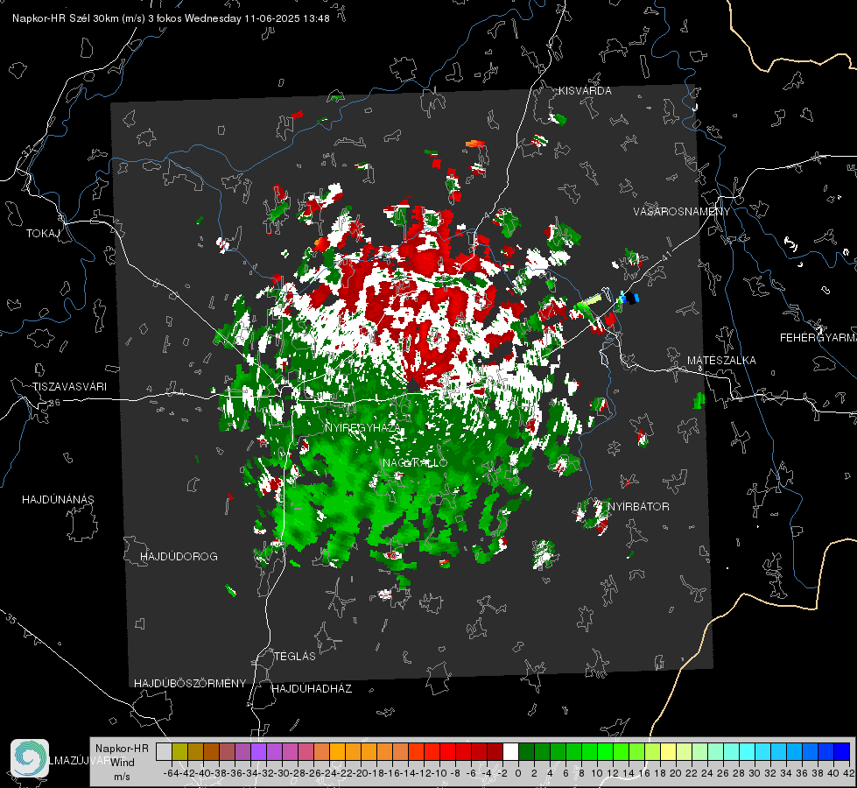
Task: Select the HAJDÚHADHÁZ label
Action: coord(312,689)
